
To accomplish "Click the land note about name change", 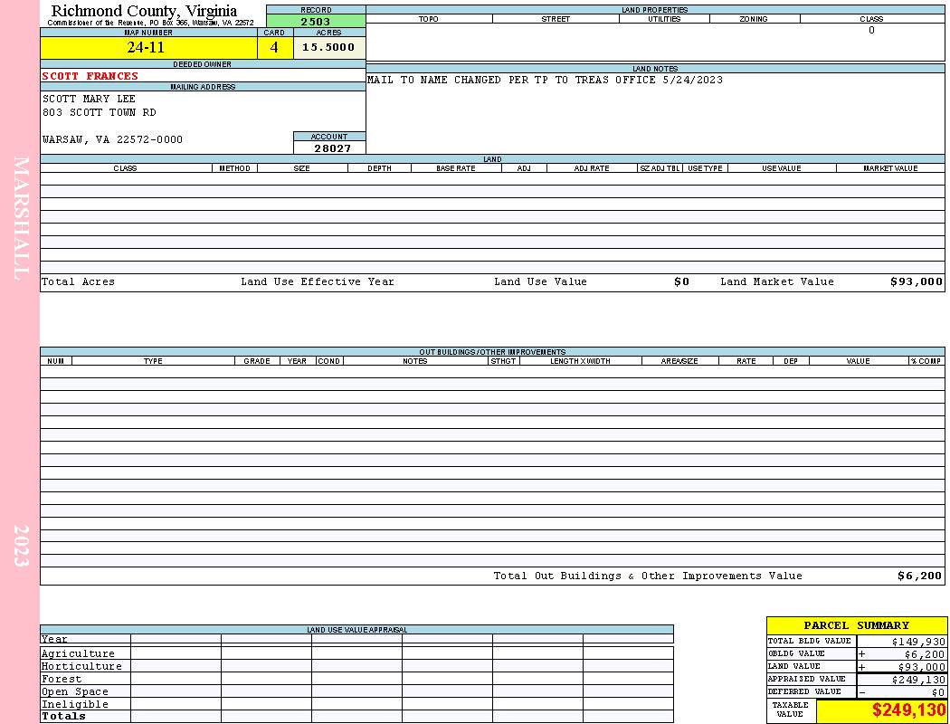I will [545, 80].
